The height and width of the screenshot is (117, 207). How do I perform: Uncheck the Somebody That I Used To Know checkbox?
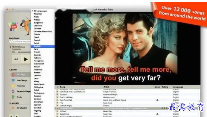(57, 92)
